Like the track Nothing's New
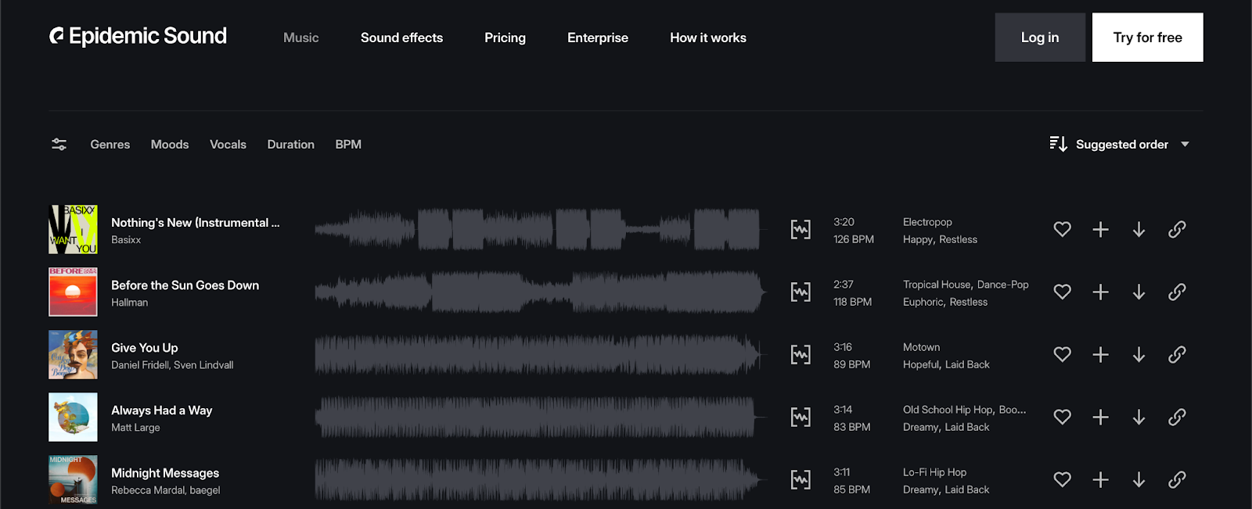 click(1062, 229)
